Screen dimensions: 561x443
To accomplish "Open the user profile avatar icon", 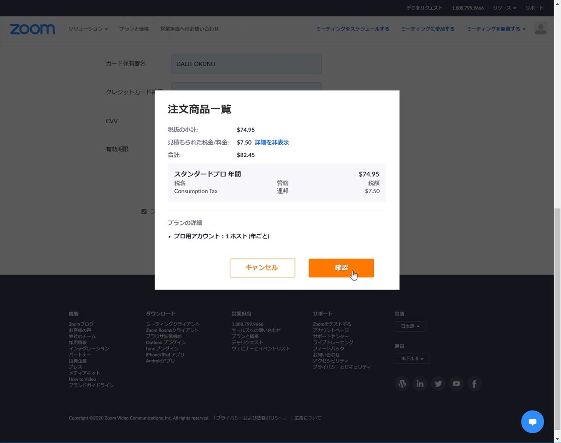I will click(540, 28).
